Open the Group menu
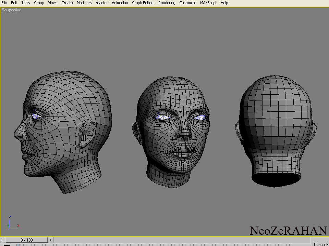The width and height of the screenshot is (329, 246). tap(39, 3)
